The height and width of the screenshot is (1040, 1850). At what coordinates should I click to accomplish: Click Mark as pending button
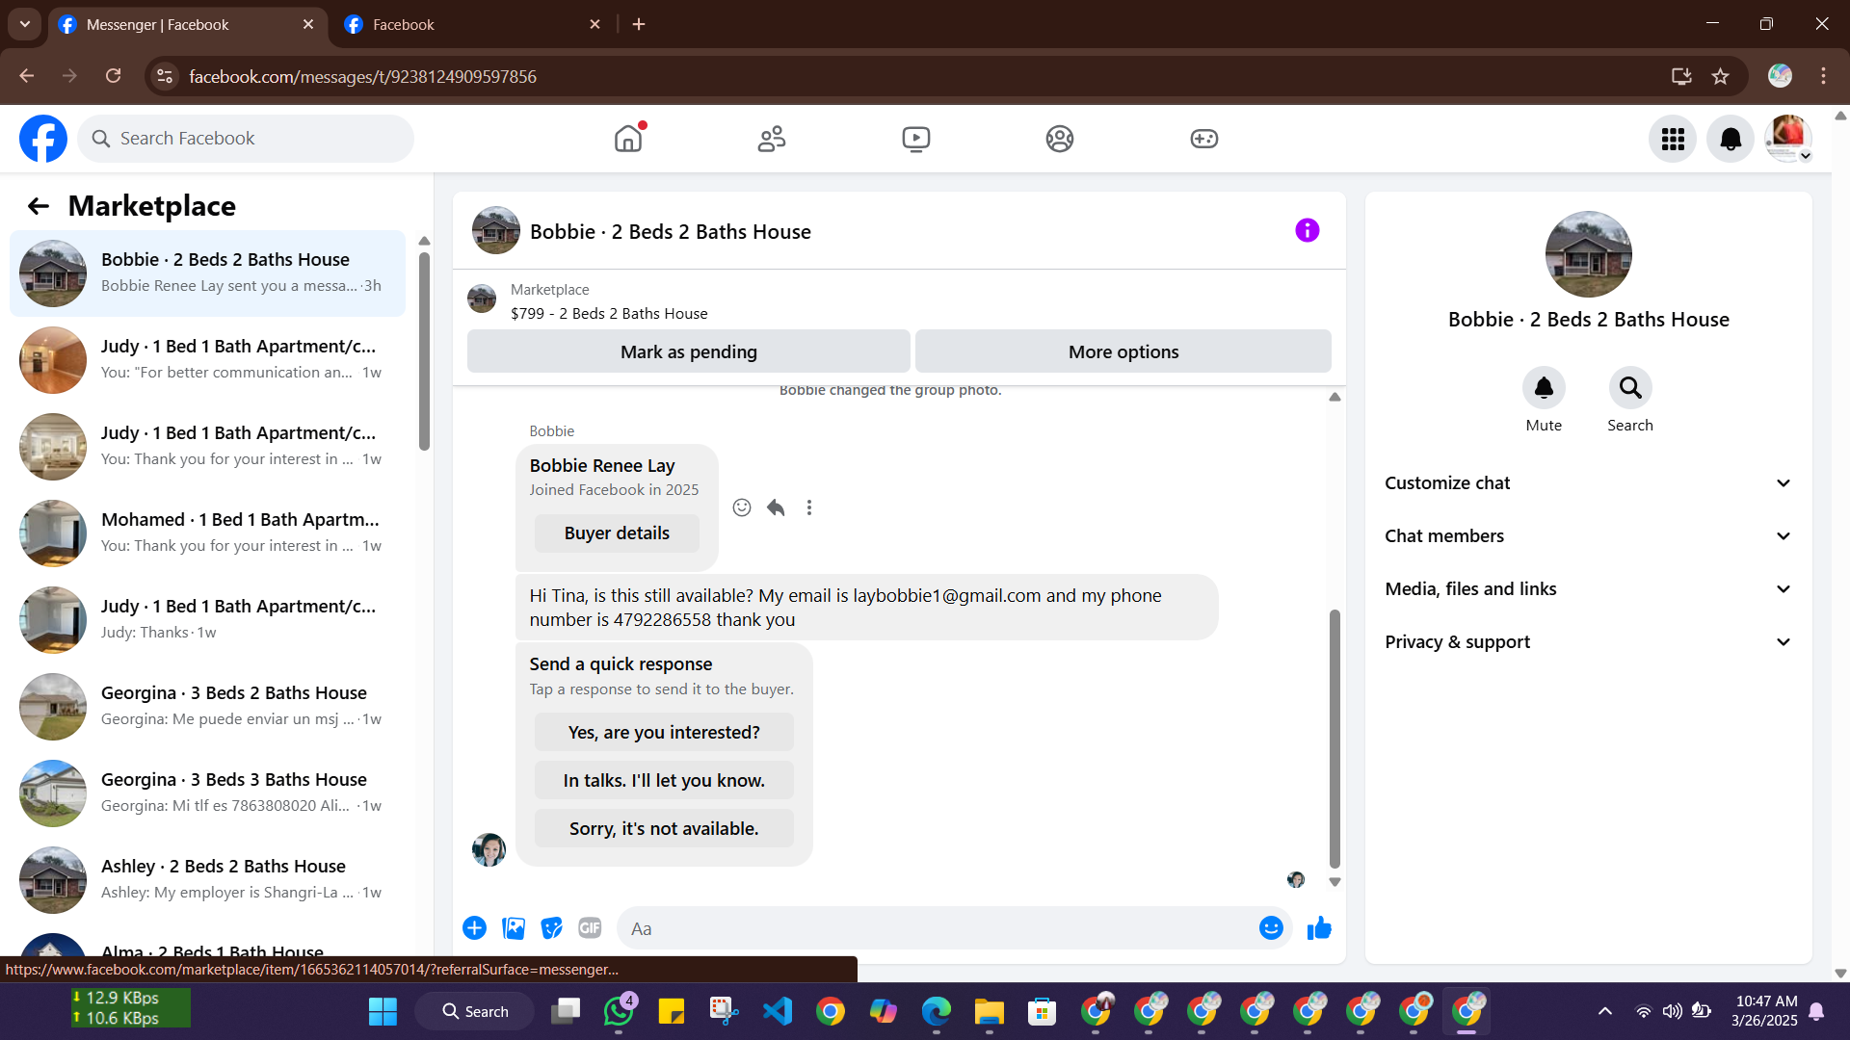click(x=689, y=351)
